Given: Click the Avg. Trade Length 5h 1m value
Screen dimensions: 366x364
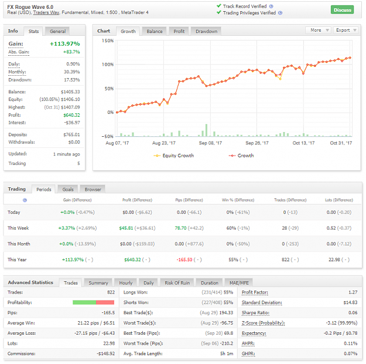Looking at the screenshot, I should coord(227,353).
